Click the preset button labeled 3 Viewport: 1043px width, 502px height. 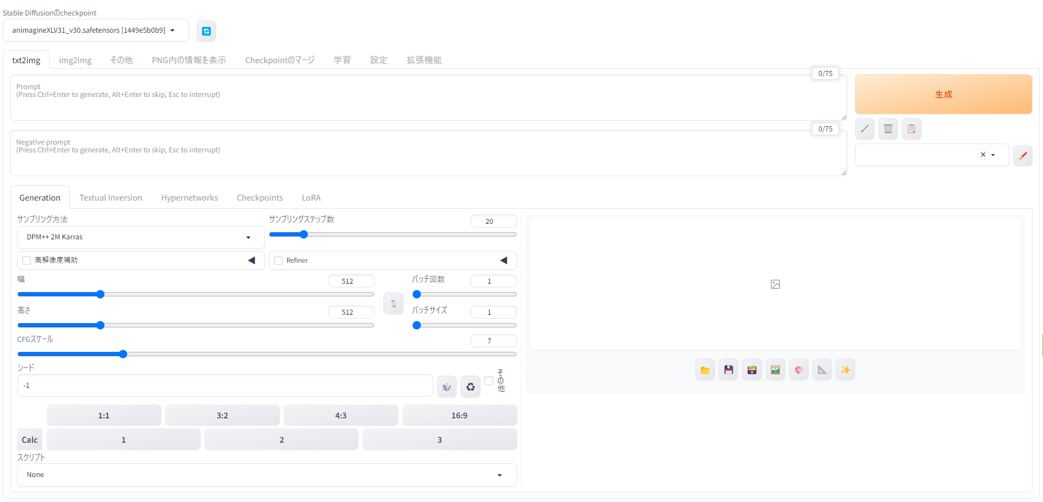coord(439,440)
